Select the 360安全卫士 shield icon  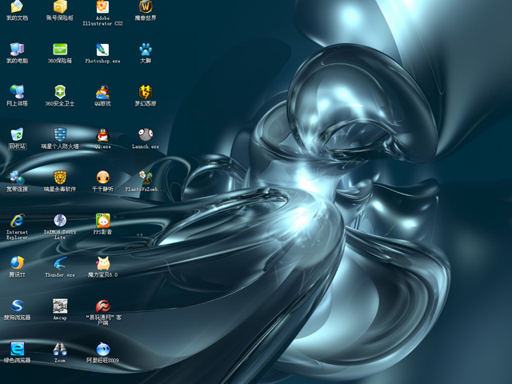tap(60, 91)
